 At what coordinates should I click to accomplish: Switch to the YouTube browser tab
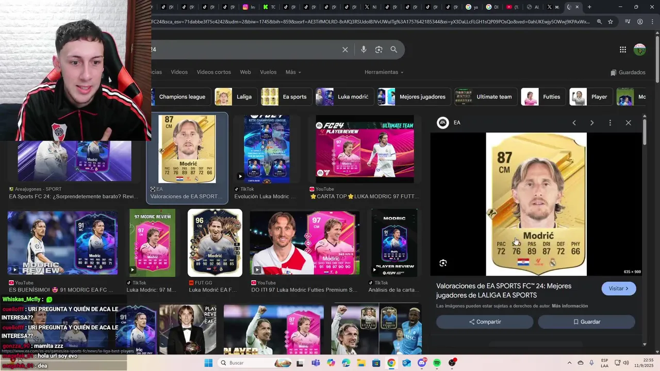(x=514, y=7)
